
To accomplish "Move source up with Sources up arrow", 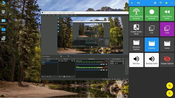I will tap(67, 76).
